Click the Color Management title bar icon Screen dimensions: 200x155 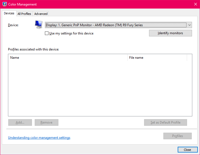click(x=5, y=4)
